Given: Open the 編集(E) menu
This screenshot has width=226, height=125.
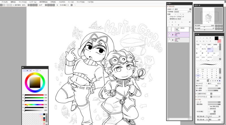Looking at the screenshot, I should (13, 2).
